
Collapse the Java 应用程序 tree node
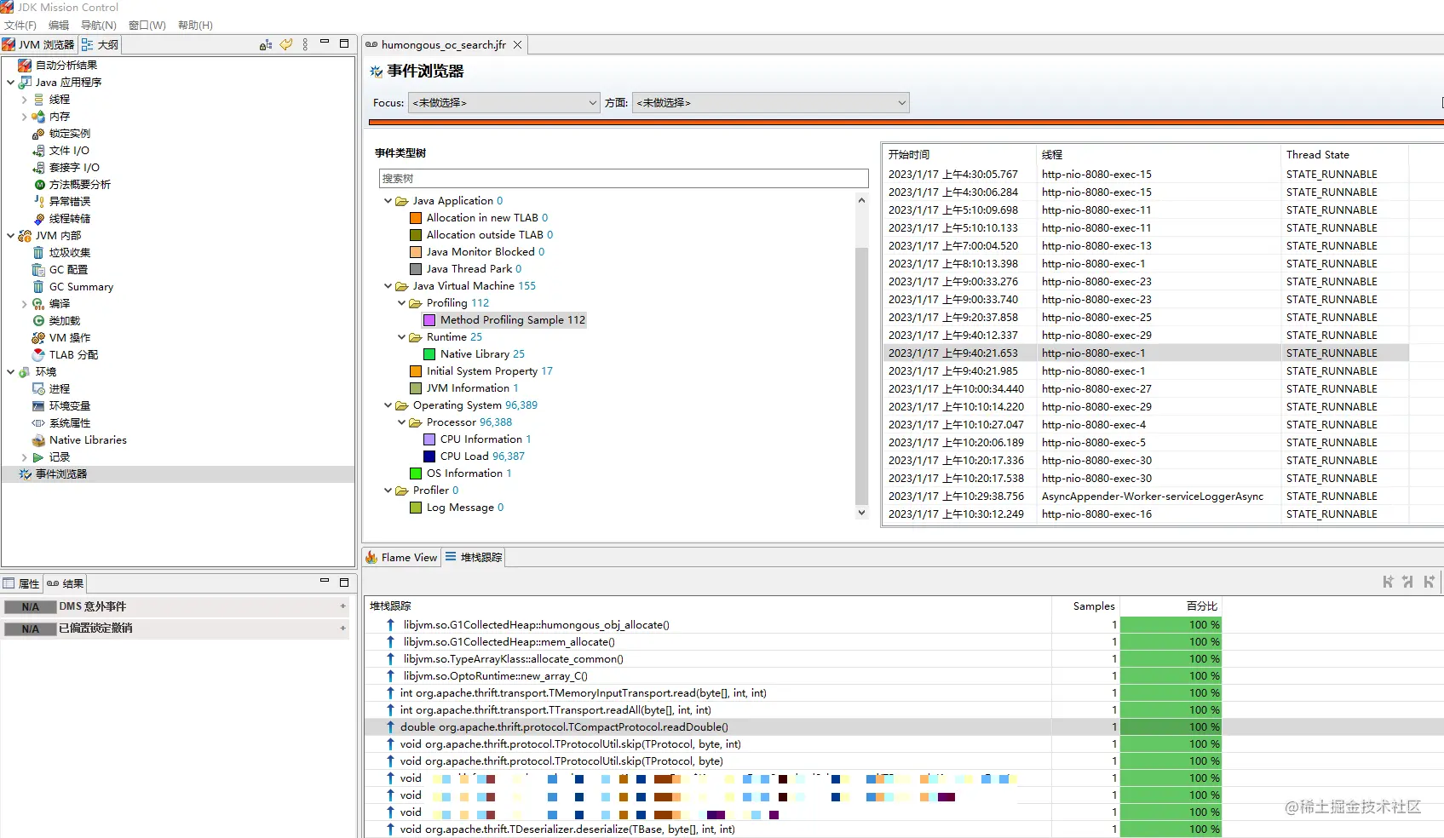point(10,83)
